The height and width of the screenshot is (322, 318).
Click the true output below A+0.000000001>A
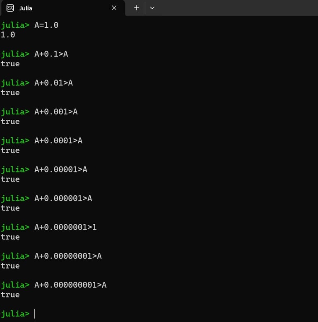tap(10, 295)
